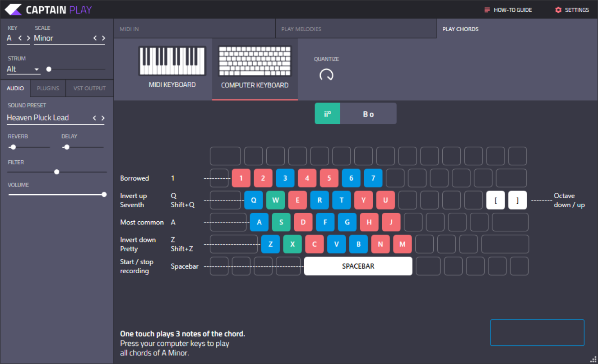Viewport: 598px width, 364px height.
Task: Click the blue F chord key
Action: (x=325, y=222)
